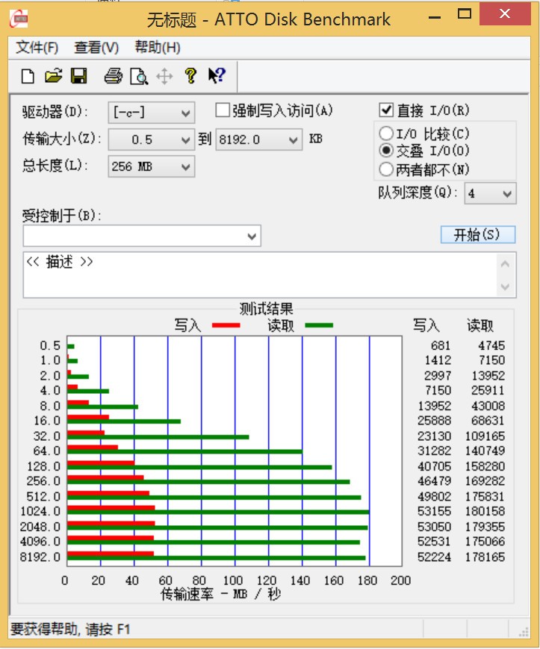Click the 64.0 row label in chart

[x=47, y=451]
